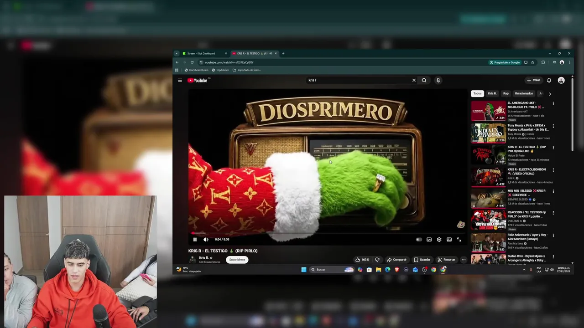Go to the YouTube home logo
584x328 pixels.
[x=198, y=80]
